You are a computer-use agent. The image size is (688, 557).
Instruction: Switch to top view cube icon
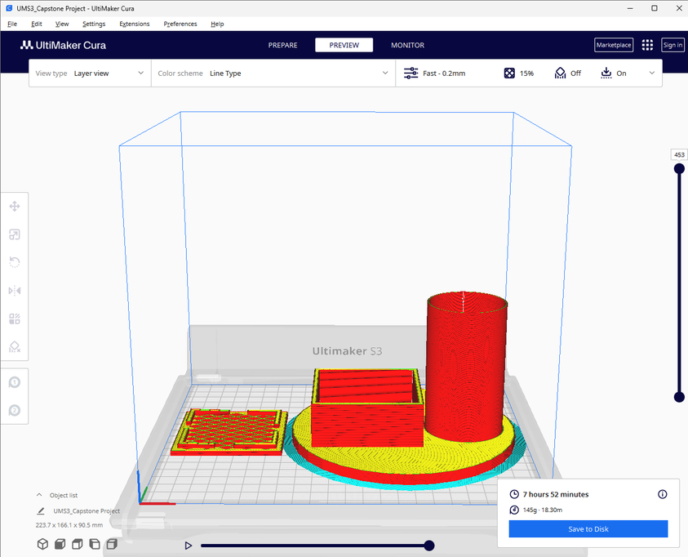pyautogui.click(x=78, y=544)
